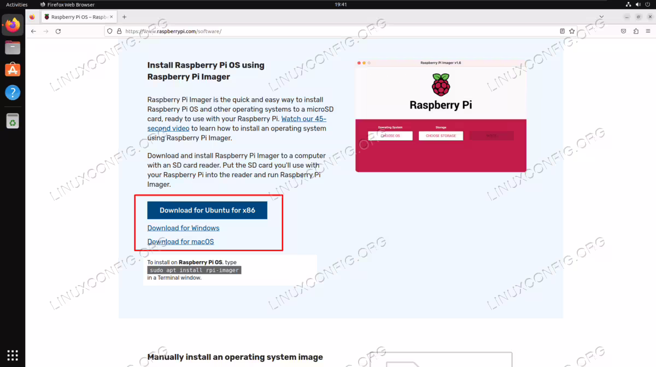Click the volume speaker tray icon

coord(638,4)
